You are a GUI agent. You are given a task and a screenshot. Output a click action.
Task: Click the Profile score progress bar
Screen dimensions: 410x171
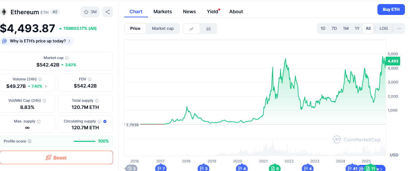[85, 141]
